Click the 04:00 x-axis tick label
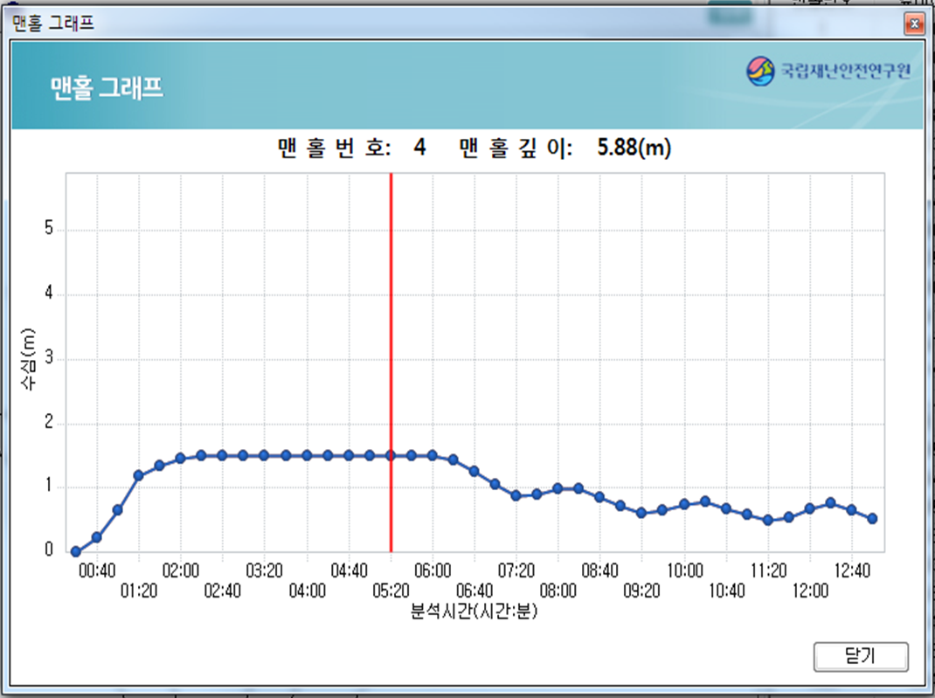The image size is (935, 698). click(x=307, y=591)
